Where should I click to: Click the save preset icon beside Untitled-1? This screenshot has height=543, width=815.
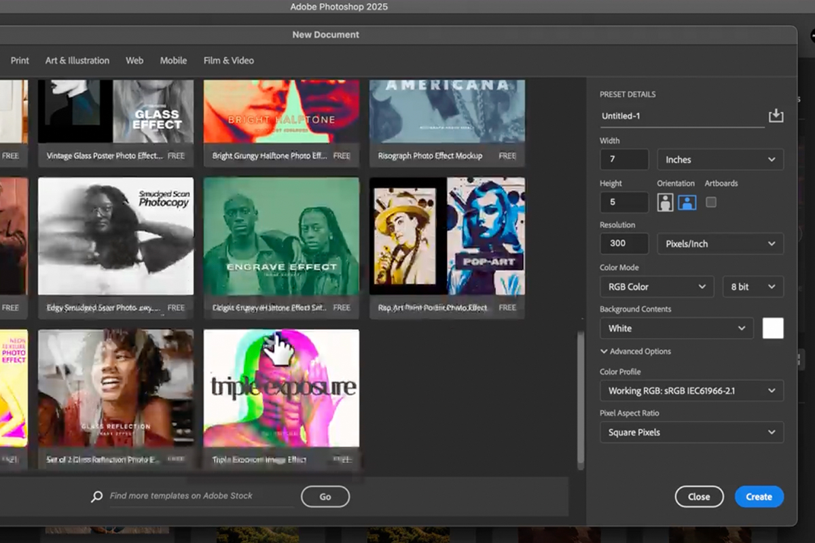(x=776, y=116)
